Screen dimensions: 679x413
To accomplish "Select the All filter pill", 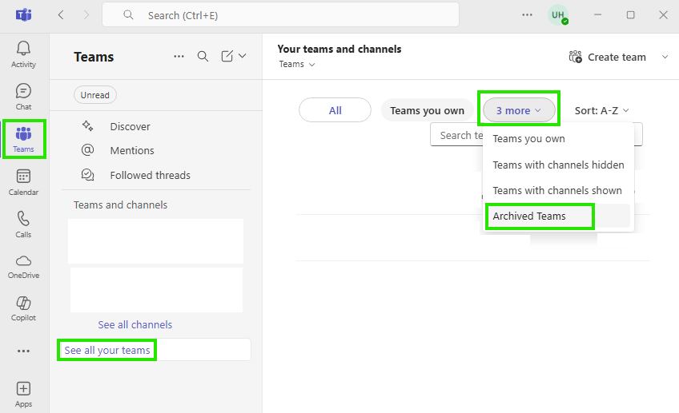I will pos(335,110).
